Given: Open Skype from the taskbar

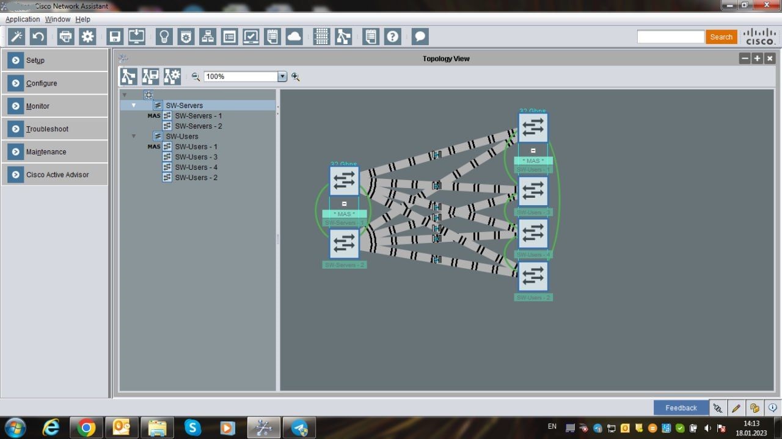Looking at the screenshot, I should (192, 428).
